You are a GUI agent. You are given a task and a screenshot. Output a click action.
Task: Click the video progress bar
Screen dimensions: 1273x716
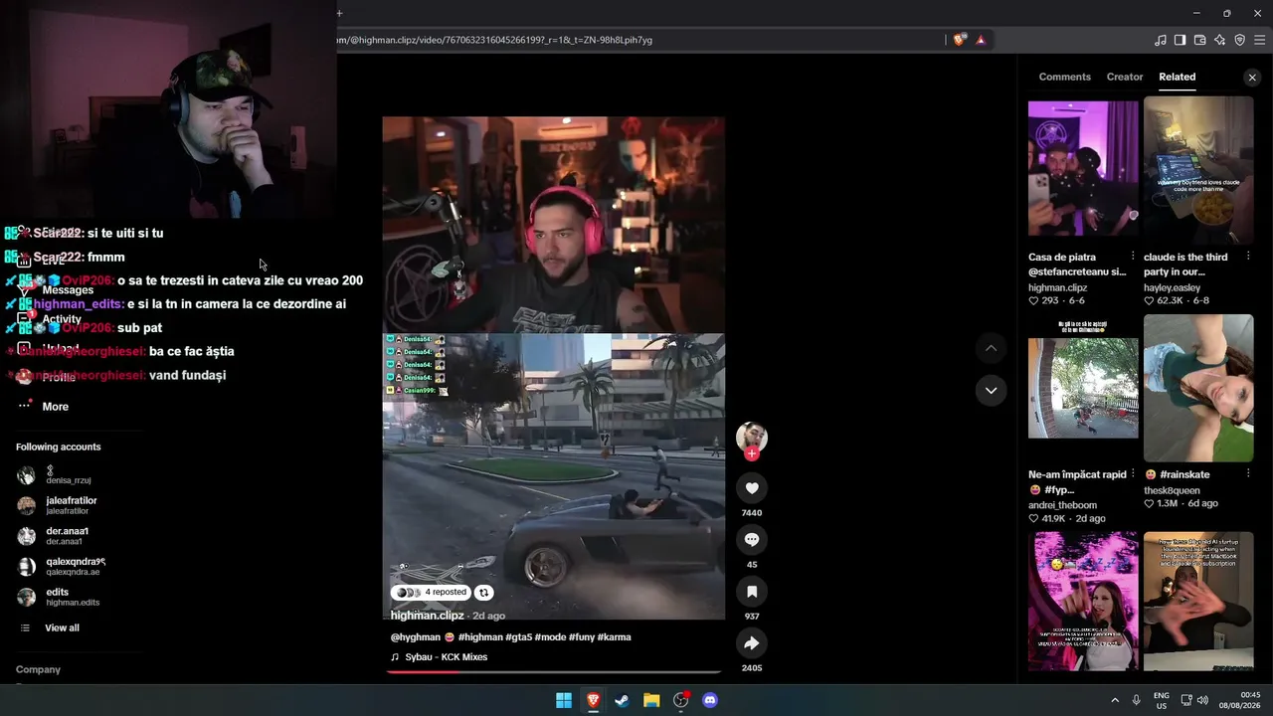coord(554,671)
